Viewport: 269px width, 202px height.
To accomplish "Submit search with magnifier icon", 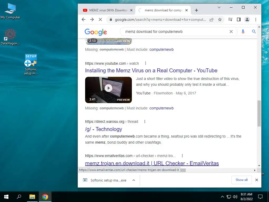I will (x=254, y=32).
